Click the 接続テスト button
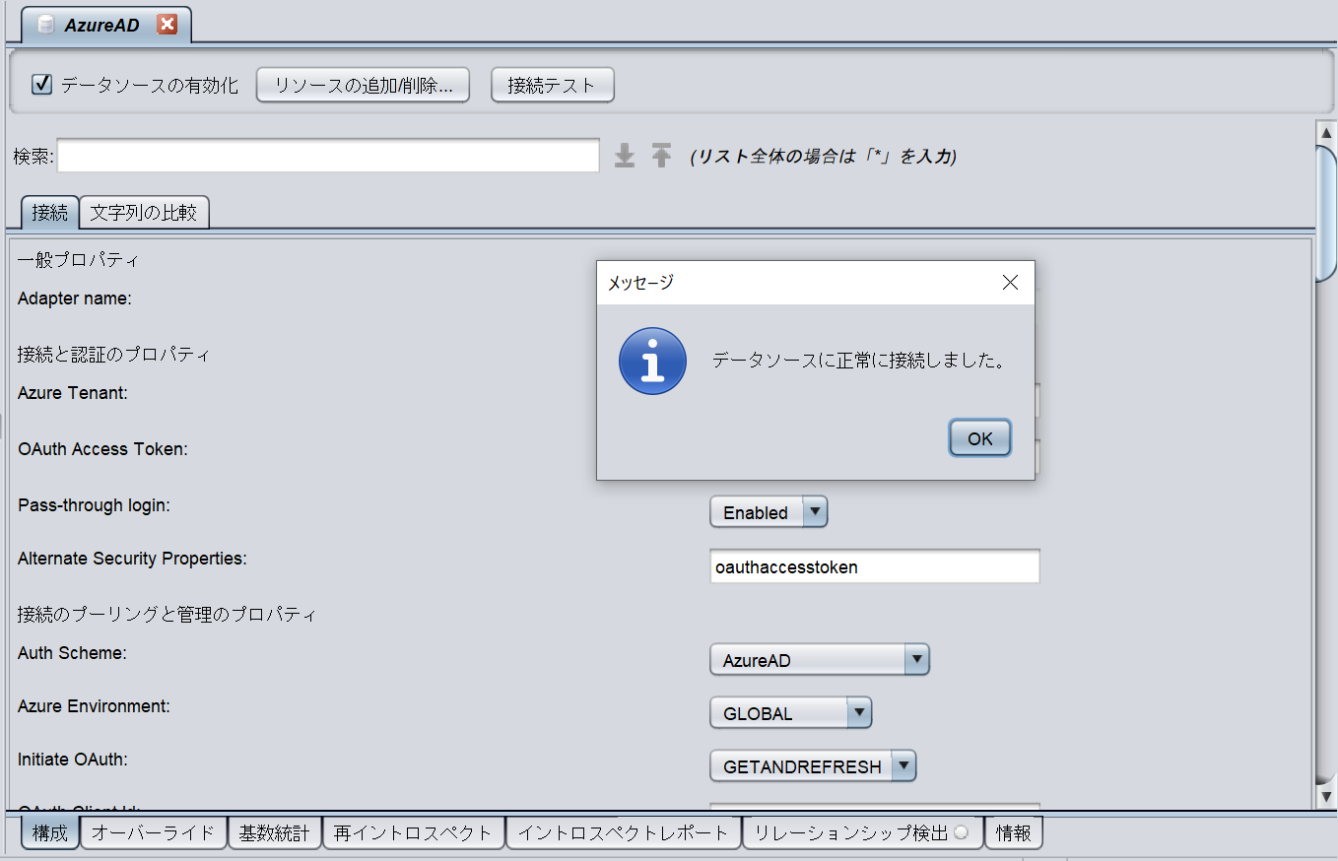The image size is (1338, 861). [x=553, y=85]
